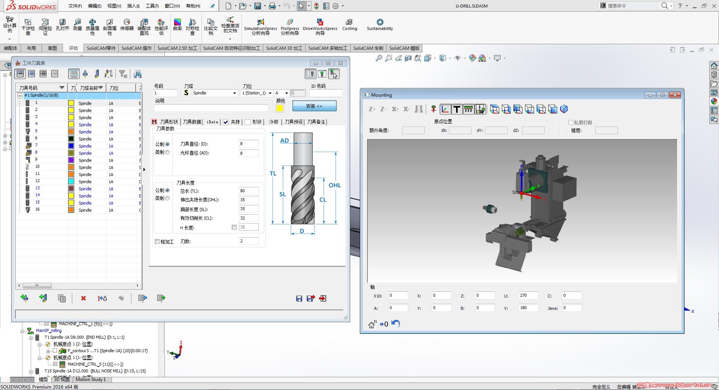Open the 工具(T) menu
Viewport: 719px width, 390px height.
pos(152,6)
